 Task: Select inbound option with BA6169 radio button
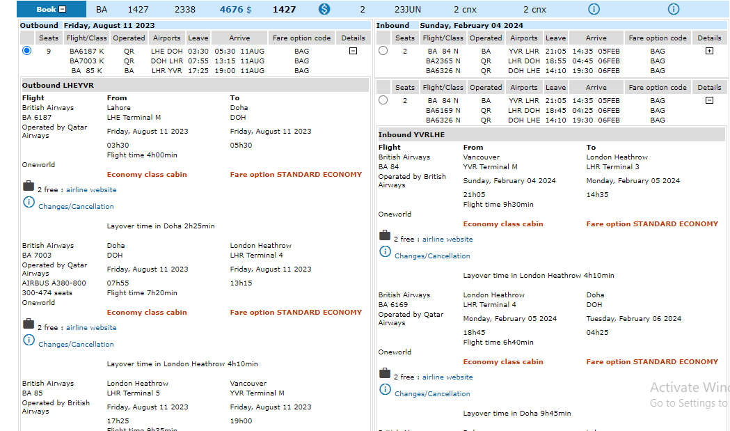point(383,100)
